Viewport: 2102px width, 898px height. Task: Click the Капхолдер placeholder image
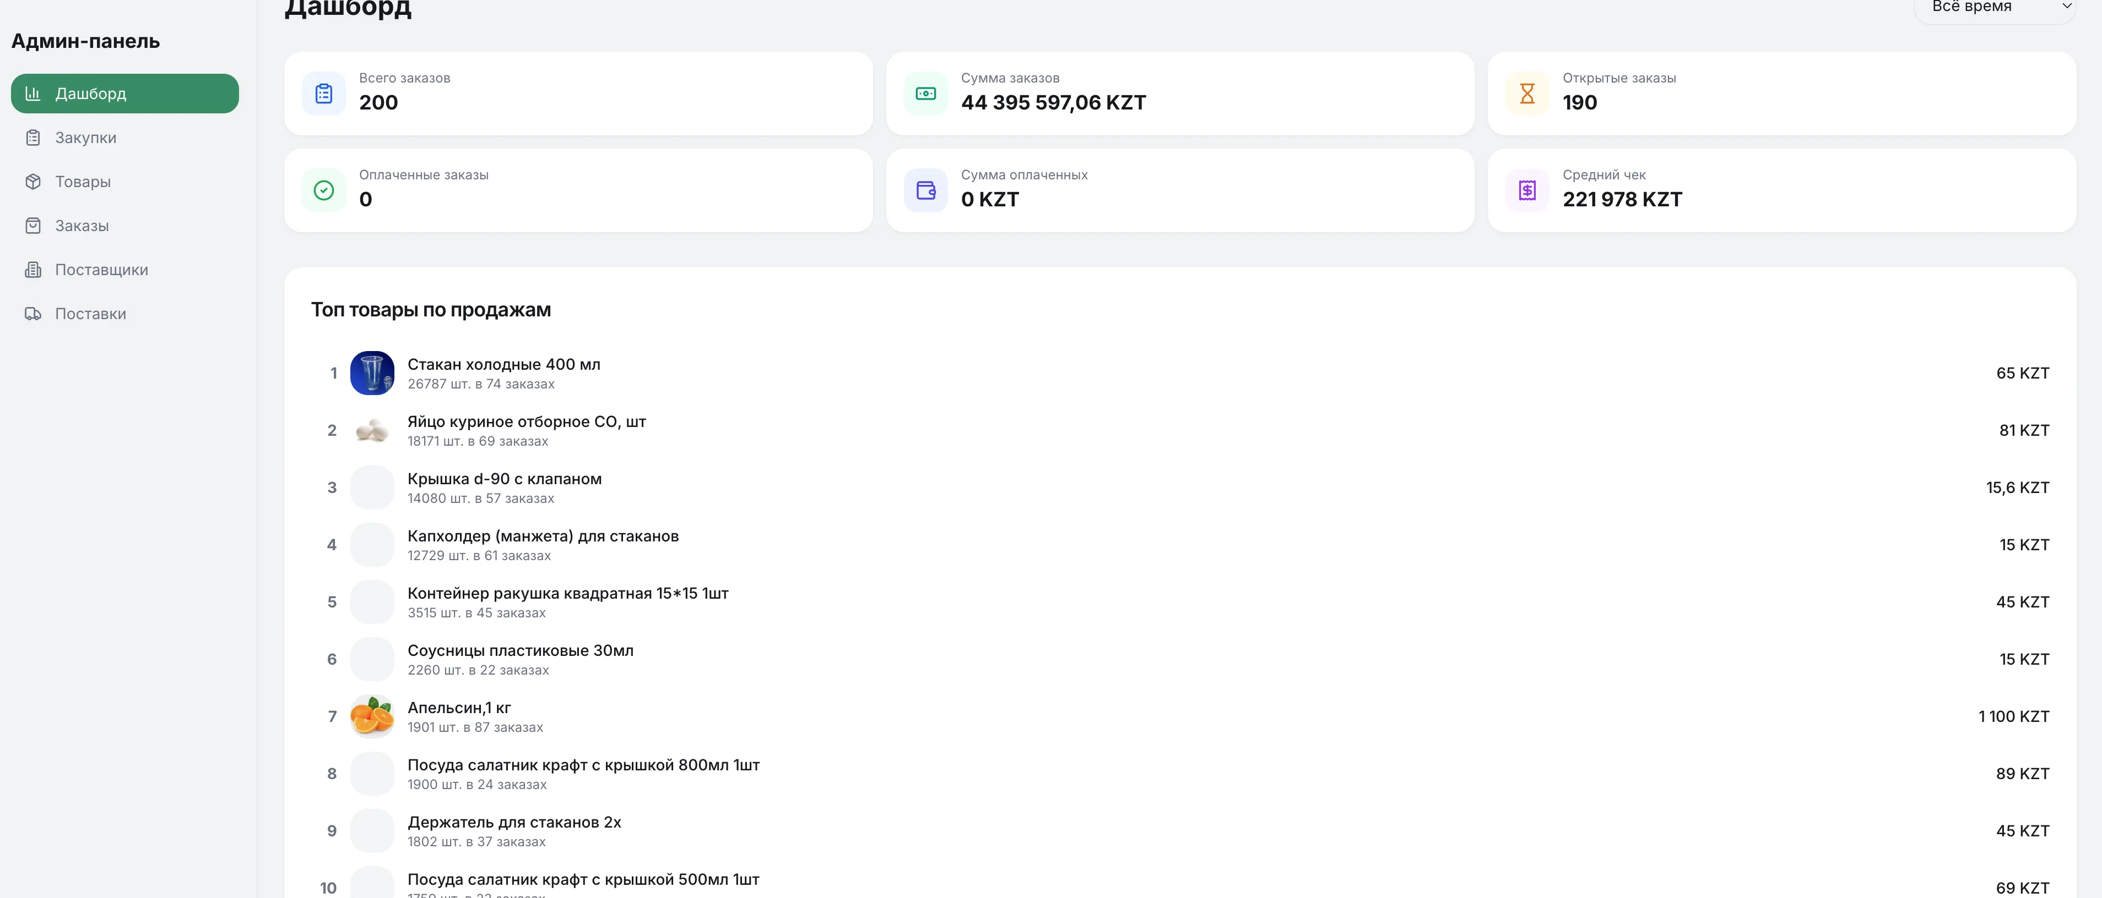(x=372, y=544)
